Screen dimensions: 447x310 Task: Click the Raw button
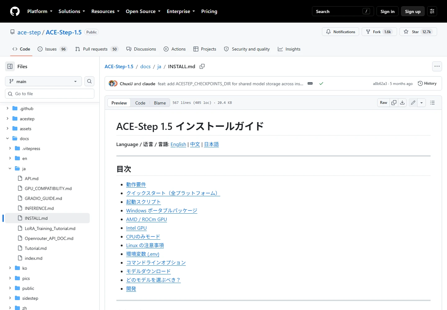tap(384, 103)
